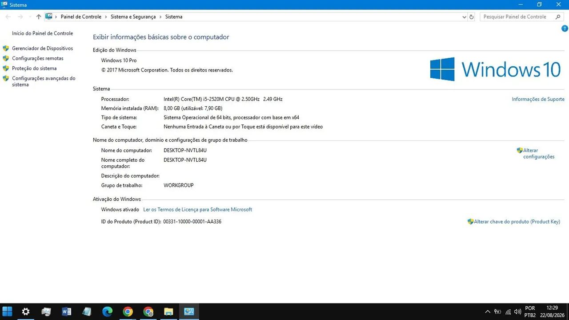569x320 pixels.
Task: Maximize or restore the Sistema window
Action: pos(539,4)
